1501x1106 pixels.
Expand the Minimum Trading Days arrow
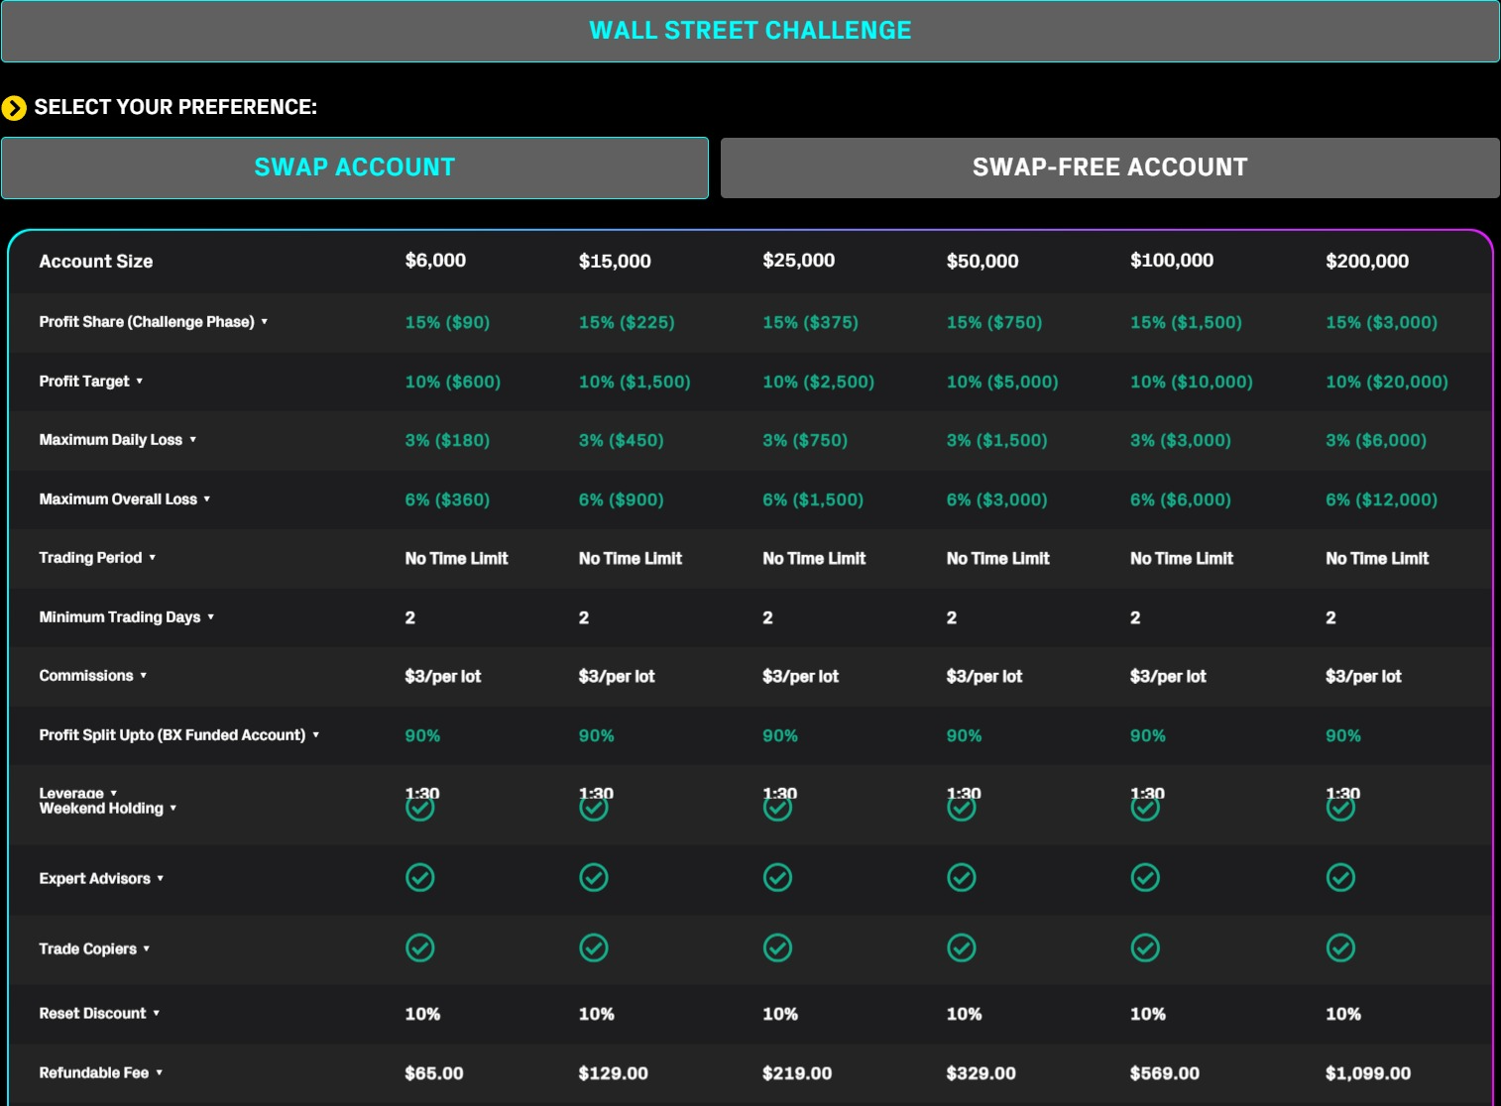tap(211, 617)
